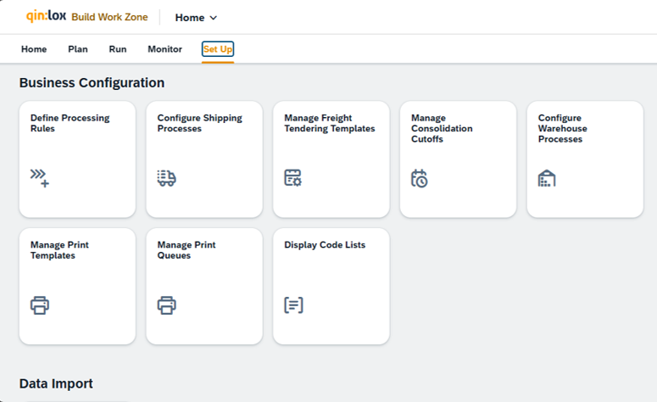Viewport: 657px width, 402px height.
Task: Click the Display Code Lists bracket icon
Action: tap(293, 305)
